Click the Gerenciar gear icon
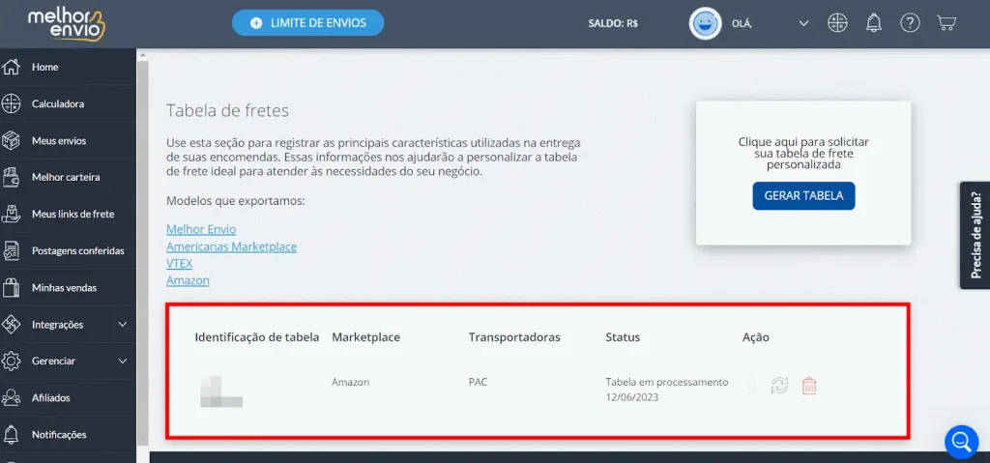 coord(12,362)
